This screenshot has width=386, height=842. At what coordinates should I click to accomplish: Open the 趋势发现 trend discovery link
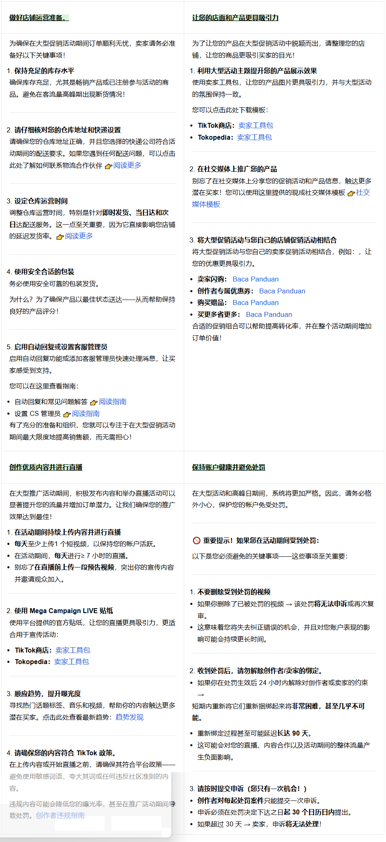point(130,717)
